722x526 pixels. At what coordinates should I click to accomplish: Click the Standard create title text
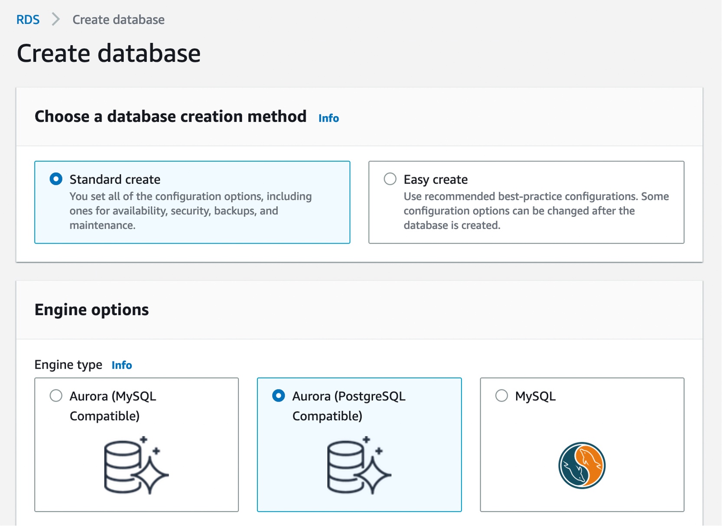click(115, 179)
